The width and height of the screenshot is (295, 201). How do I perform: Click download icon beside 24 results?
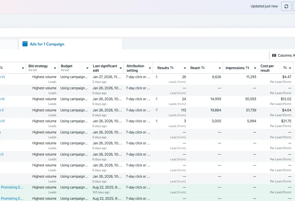point(156,99)
